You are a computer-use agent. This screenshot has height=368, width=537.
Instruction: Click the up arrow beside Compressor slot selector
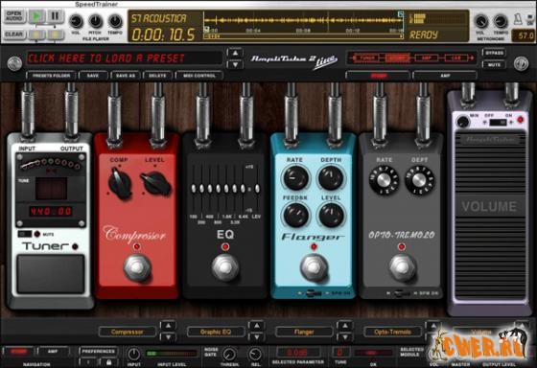coord(168,326)
